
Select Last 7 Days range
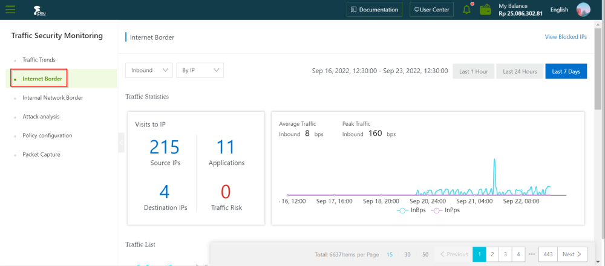coord(566,71)
